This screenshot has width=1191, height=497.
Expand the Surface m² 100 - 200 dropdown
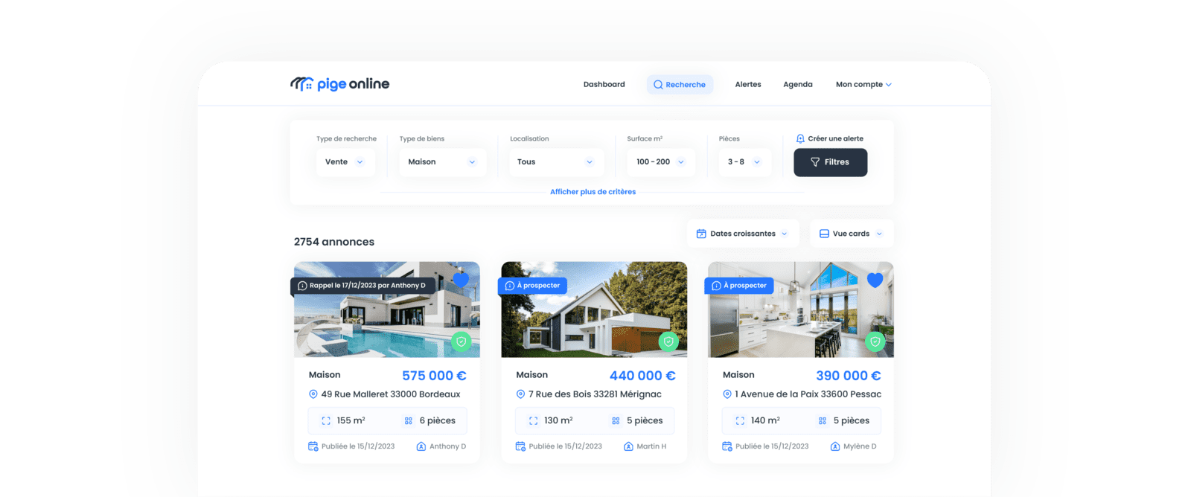[x=660, y=162]
